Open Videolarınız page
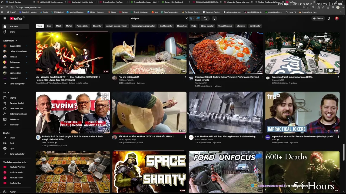 pyautogui.click(x=16, y=119)
